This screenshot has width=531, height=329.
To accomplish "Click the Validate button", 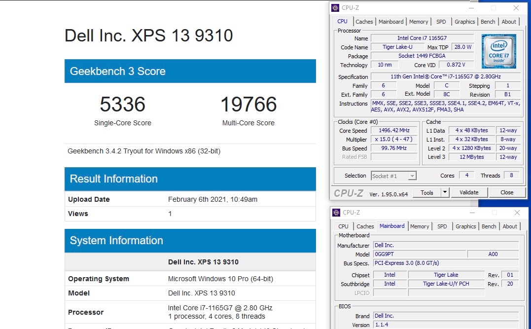I will (469, 192).
